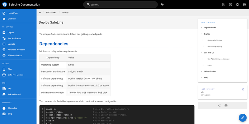Image resolution: width=249 pixels, height=124 pixels.
Task: Open the user account icon
Action: click(x=244, y=5)
